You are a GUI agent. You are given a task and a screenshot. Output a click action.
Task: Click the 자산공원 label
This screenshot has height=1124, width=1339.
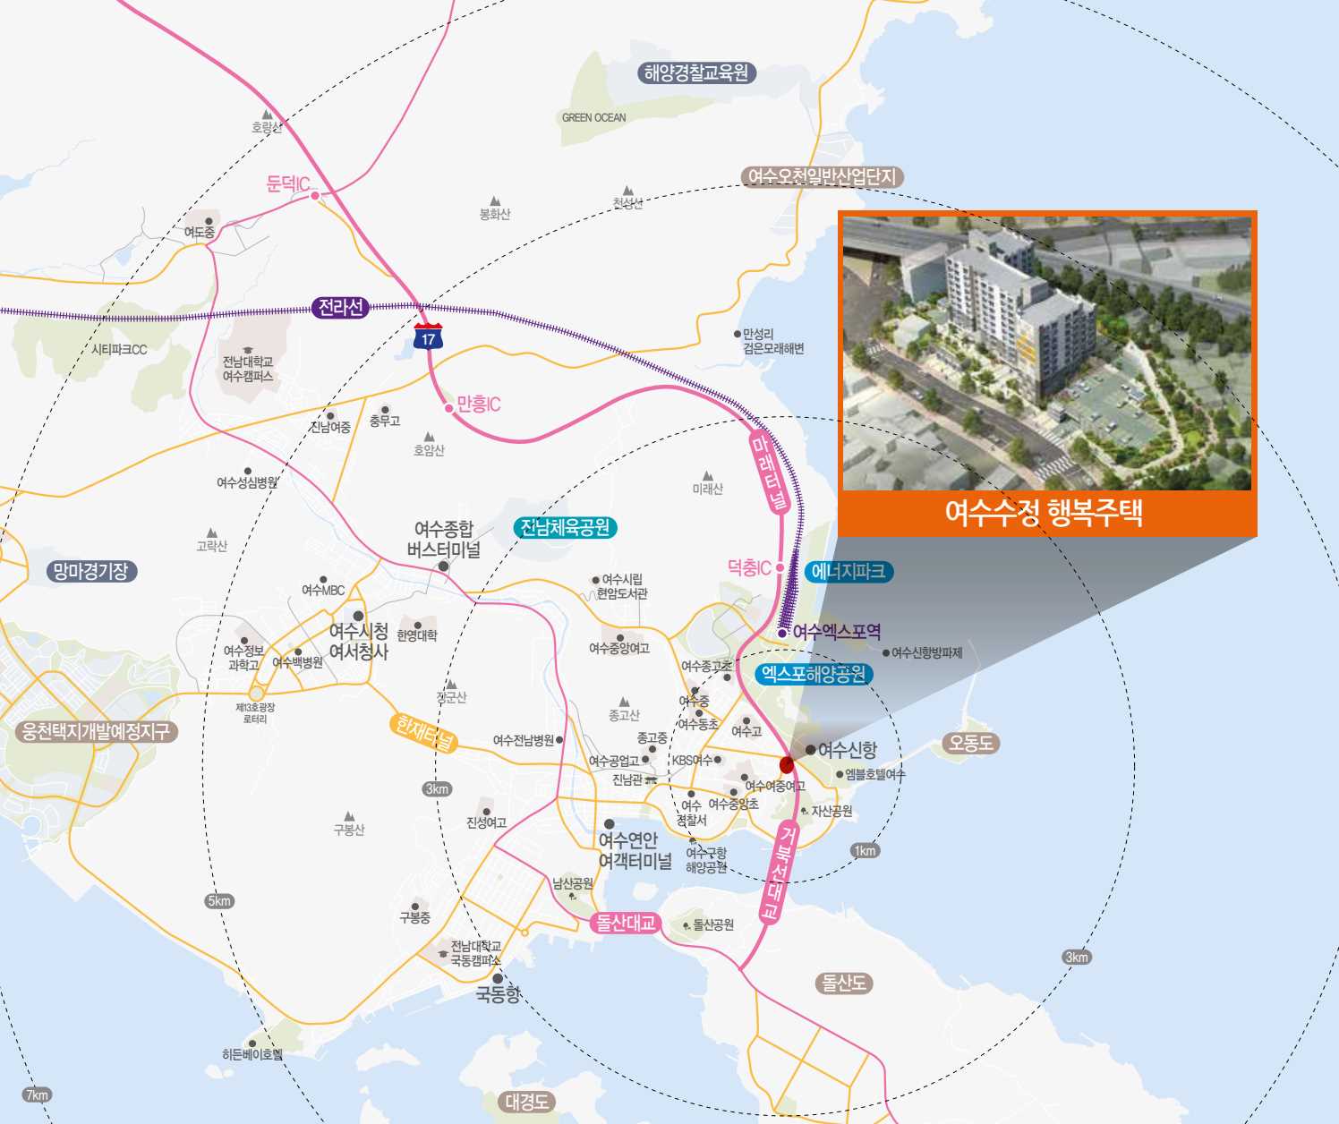pos(832,812)
